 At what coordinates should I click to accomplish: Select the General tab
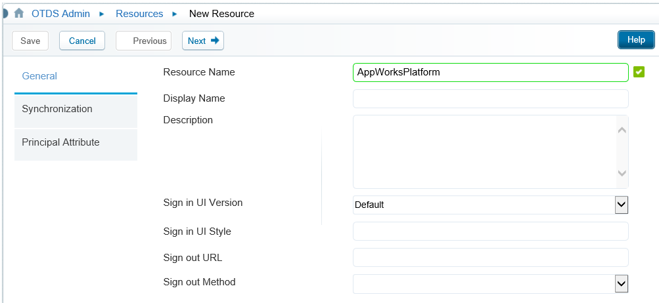(x=76, y=76)
